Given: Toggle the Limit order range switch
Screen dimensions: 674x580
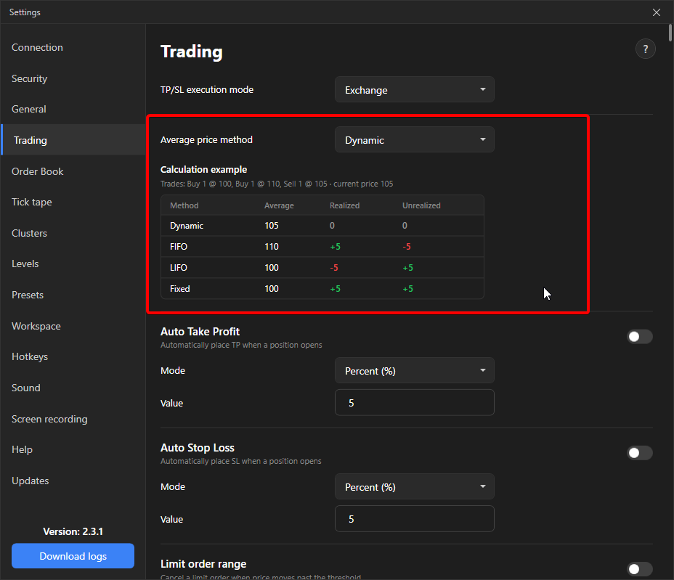Looking at the screenshot, I should pyautogui.click(x=640, y=569).
